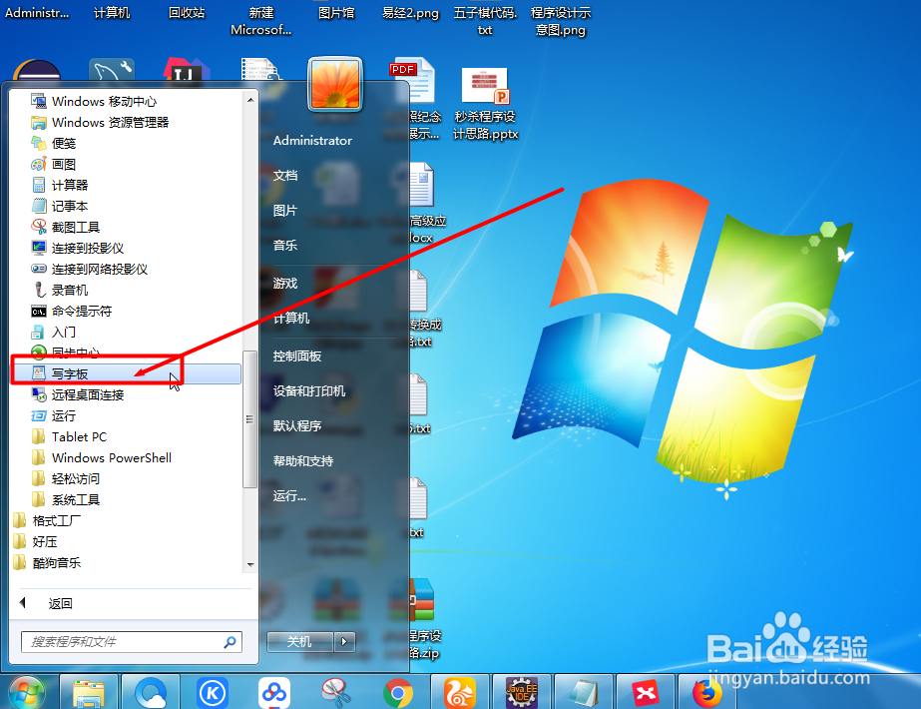Open Windows 资源管理器 entry
The height and width of the screenshot is (709, 921).
point(100,122)
